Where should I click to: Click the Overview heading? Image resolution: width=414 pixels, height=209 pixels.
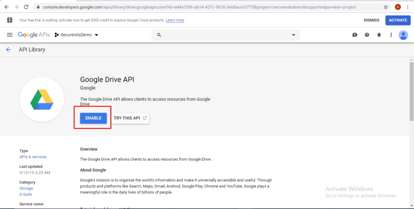pyautogui.click(x=89, y=149)
